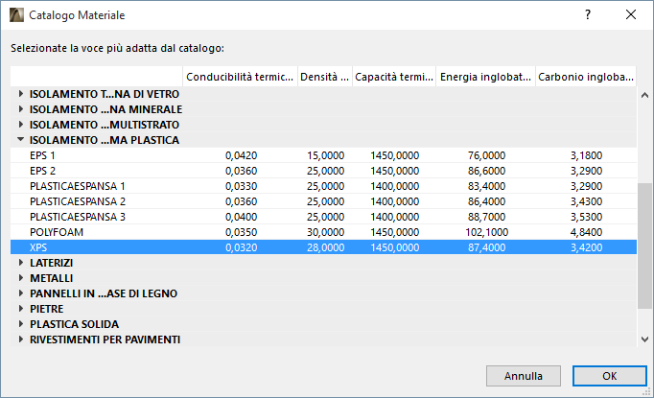The image size is (654, 398).
Task: Collapse the ISOLAMENTO ...MA PLASTICA group
Action: pos(21,140)
